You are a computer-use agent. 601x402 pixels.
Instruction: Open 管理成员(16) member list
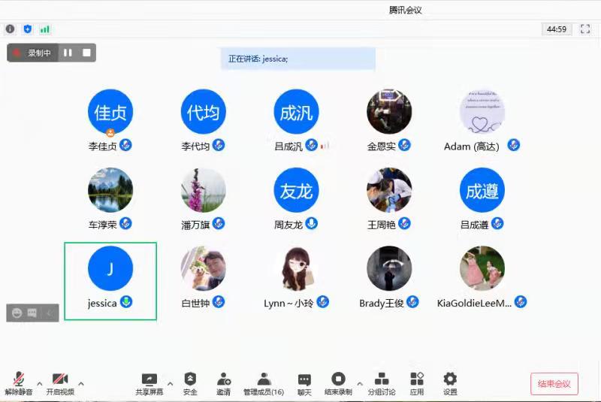[263, 383]
